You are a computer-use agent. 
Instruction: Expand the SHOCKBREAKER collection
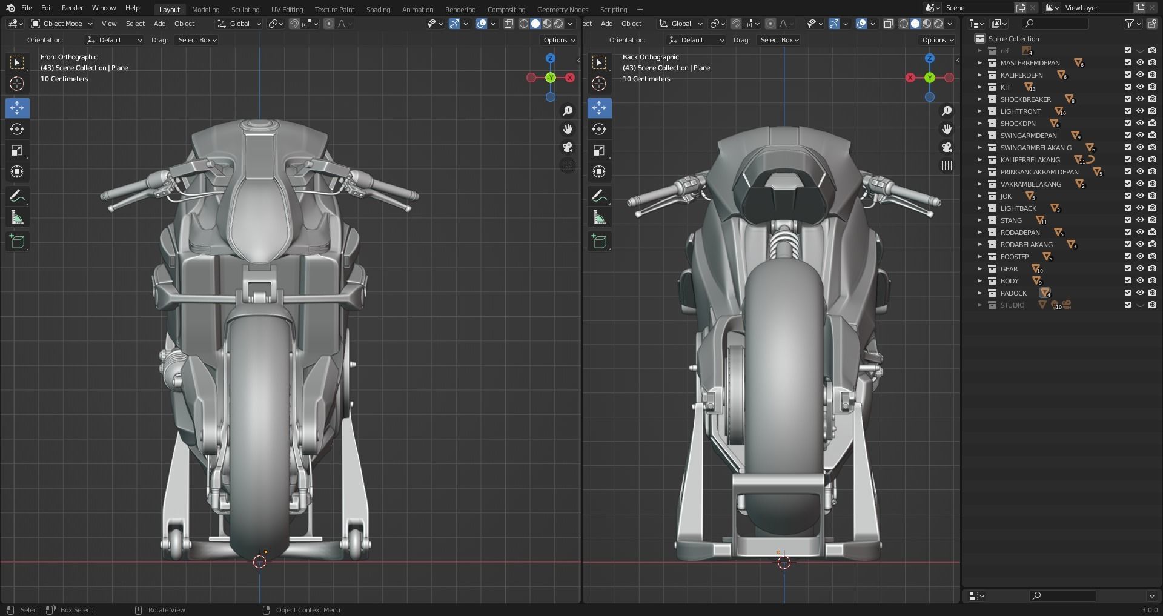pos(979,99)
